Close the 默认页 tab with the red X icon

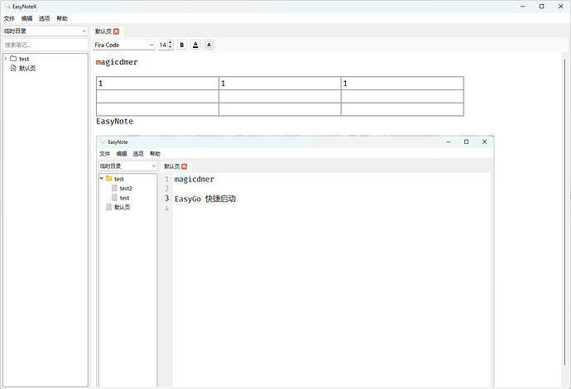coord(116,31)
